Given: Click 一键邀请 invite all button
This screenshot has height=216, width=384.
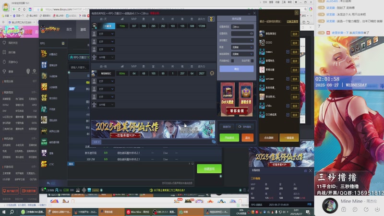Looking at the screenshot, I should (289, 138).
